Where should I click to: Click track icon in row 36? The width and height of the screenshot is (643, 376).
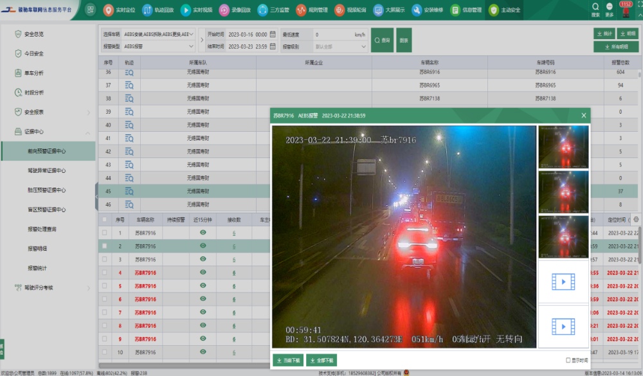click(129, 73)
